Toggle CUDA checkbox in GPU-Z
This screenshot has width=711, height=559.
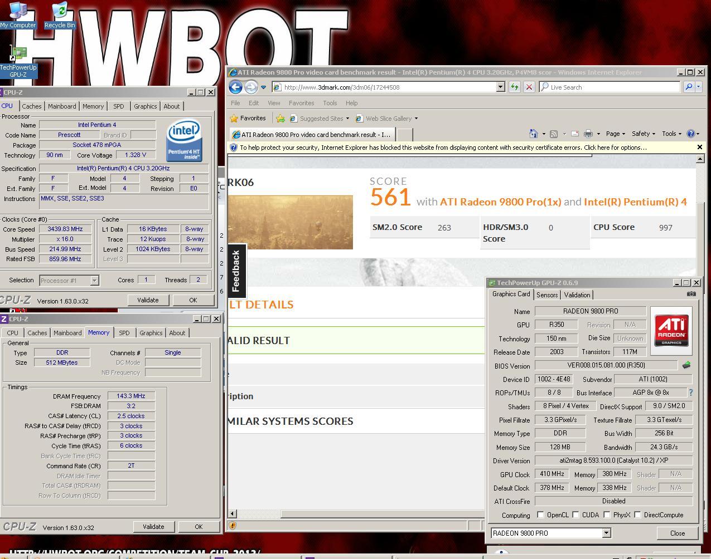[x=575, y=514]
